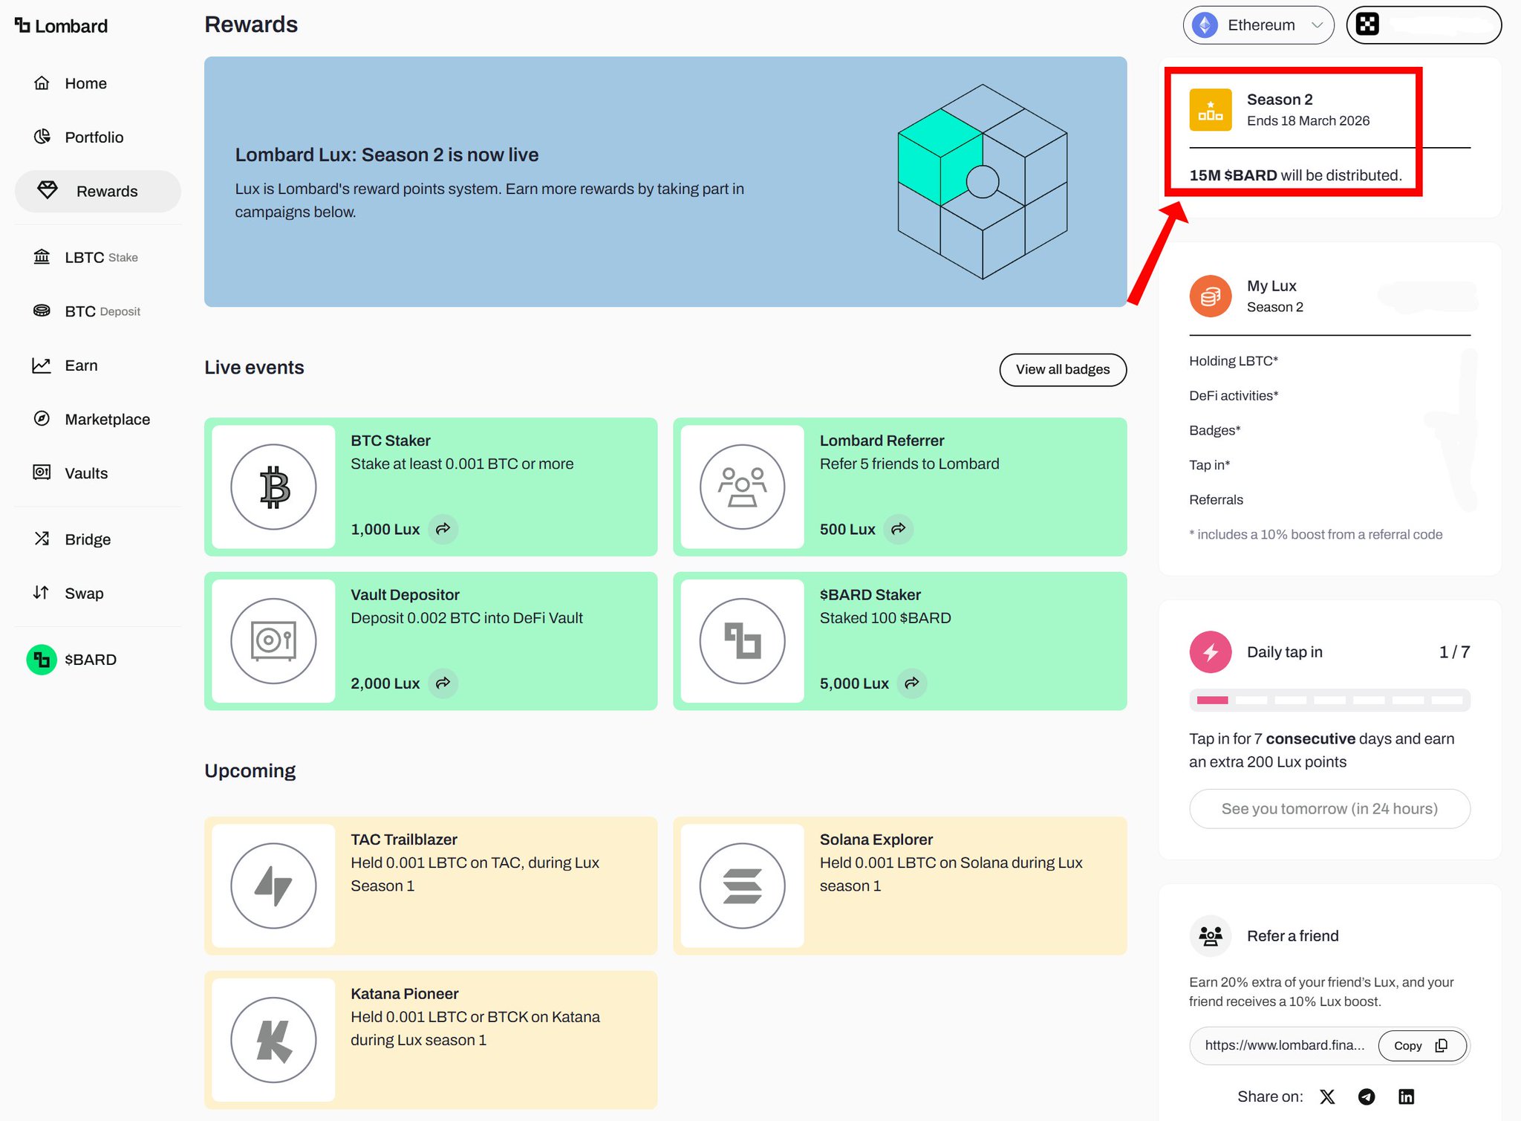Open the Bridge menu item
Screen dimensions: 1521x1121
tap(88, 539)
